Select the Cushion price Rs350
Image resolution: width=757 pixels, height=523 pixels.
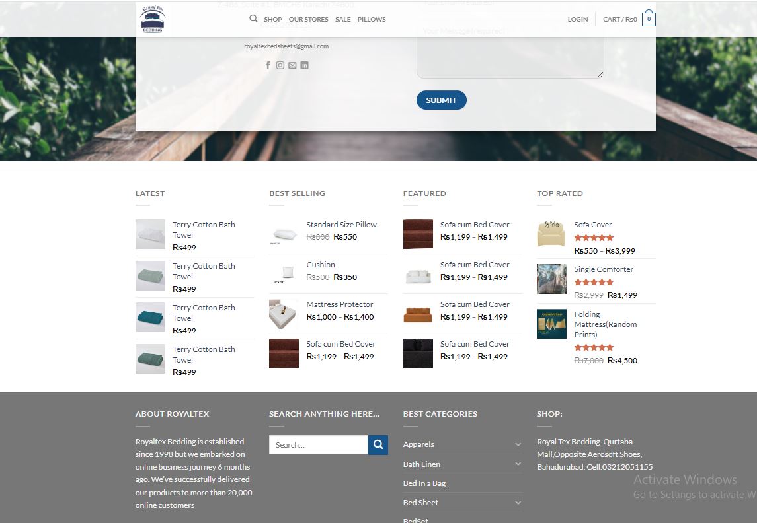pyautogui.click(x=345, y=277)
